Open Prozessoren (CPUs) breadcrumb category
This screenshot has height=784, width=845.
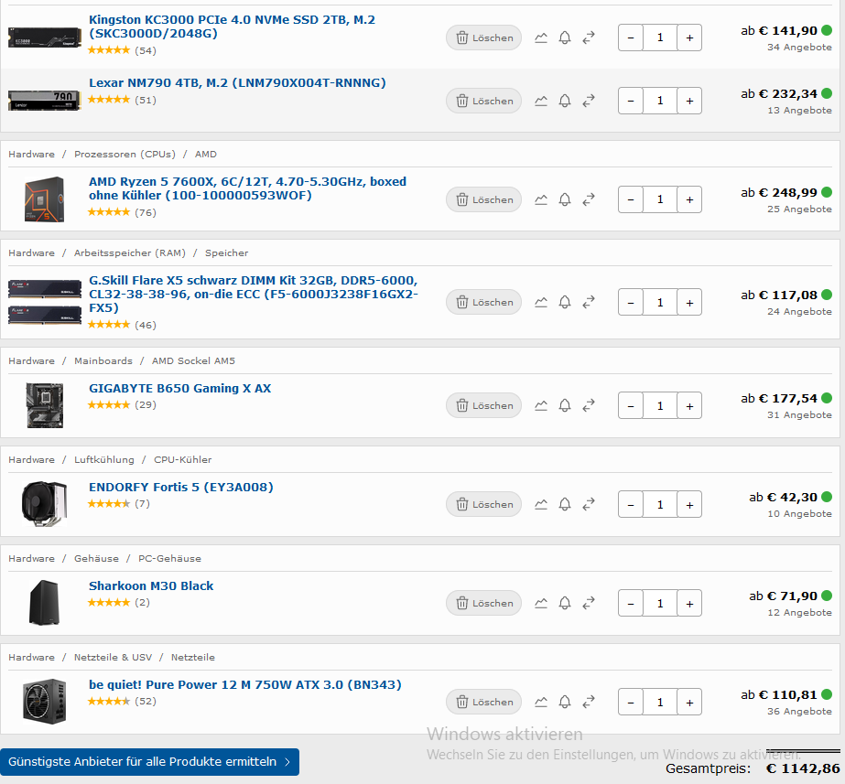pos(125,154)
